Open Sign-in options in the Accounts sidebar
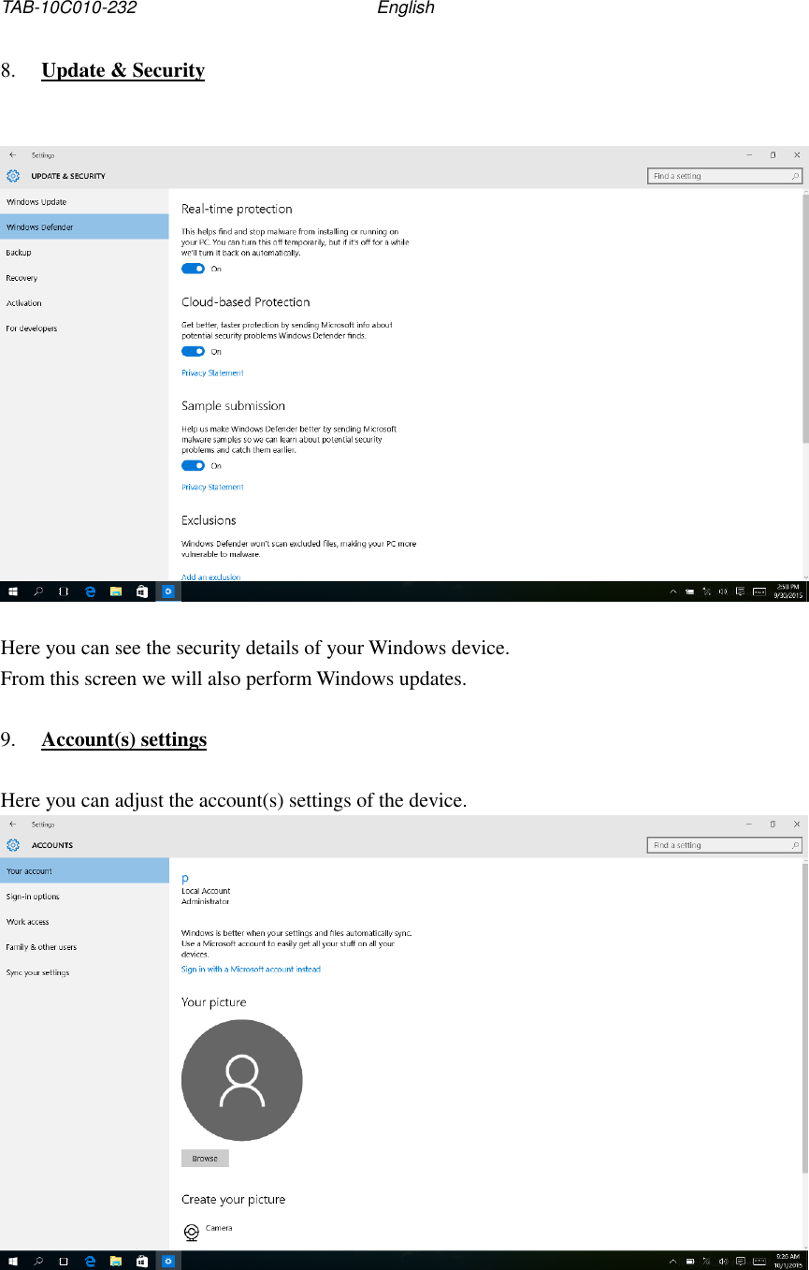 click(32, 896)
